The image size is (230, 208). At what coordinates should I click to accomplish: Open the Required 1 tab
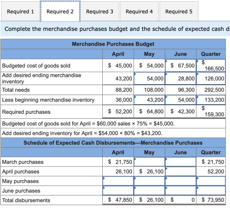(21, 12)
